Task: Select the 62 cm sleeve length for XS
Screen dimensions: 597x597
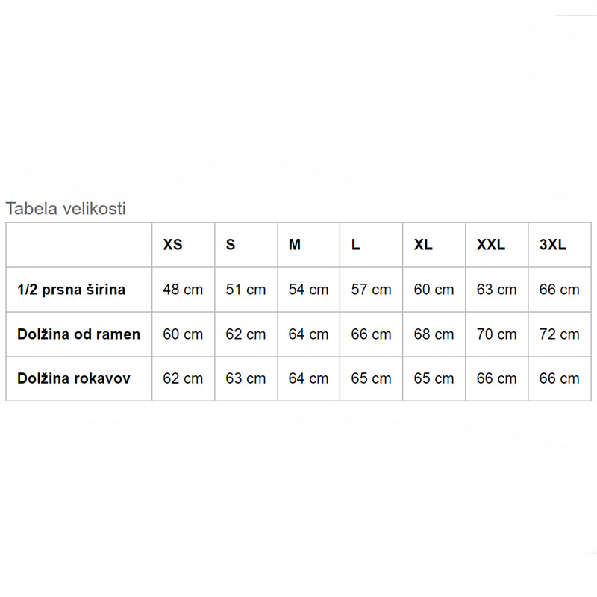Action: (x=183, y=378)
